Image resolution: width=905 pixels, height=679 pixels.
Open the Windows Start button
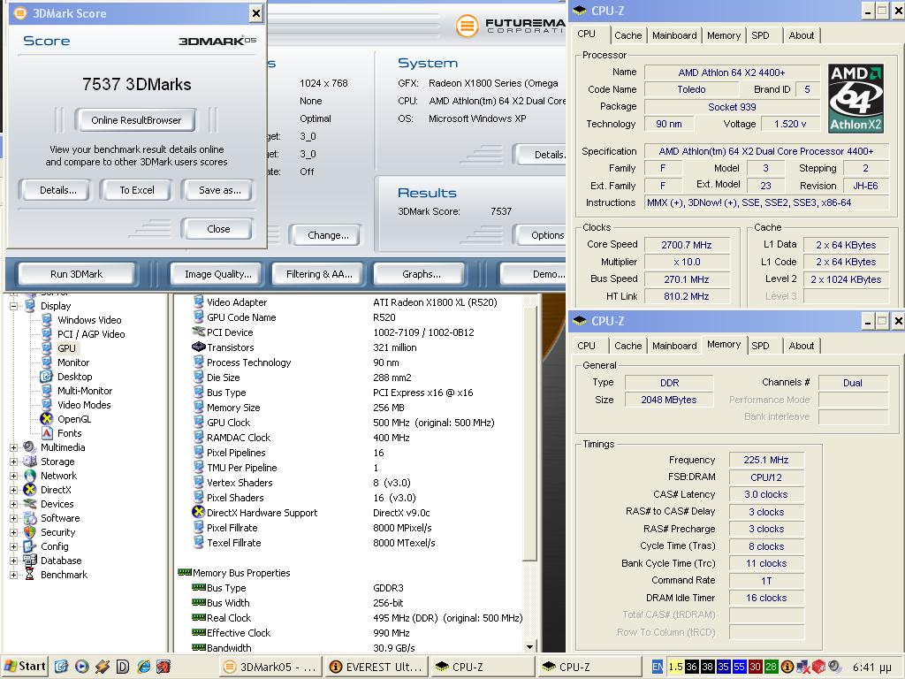tap(24, 667)
